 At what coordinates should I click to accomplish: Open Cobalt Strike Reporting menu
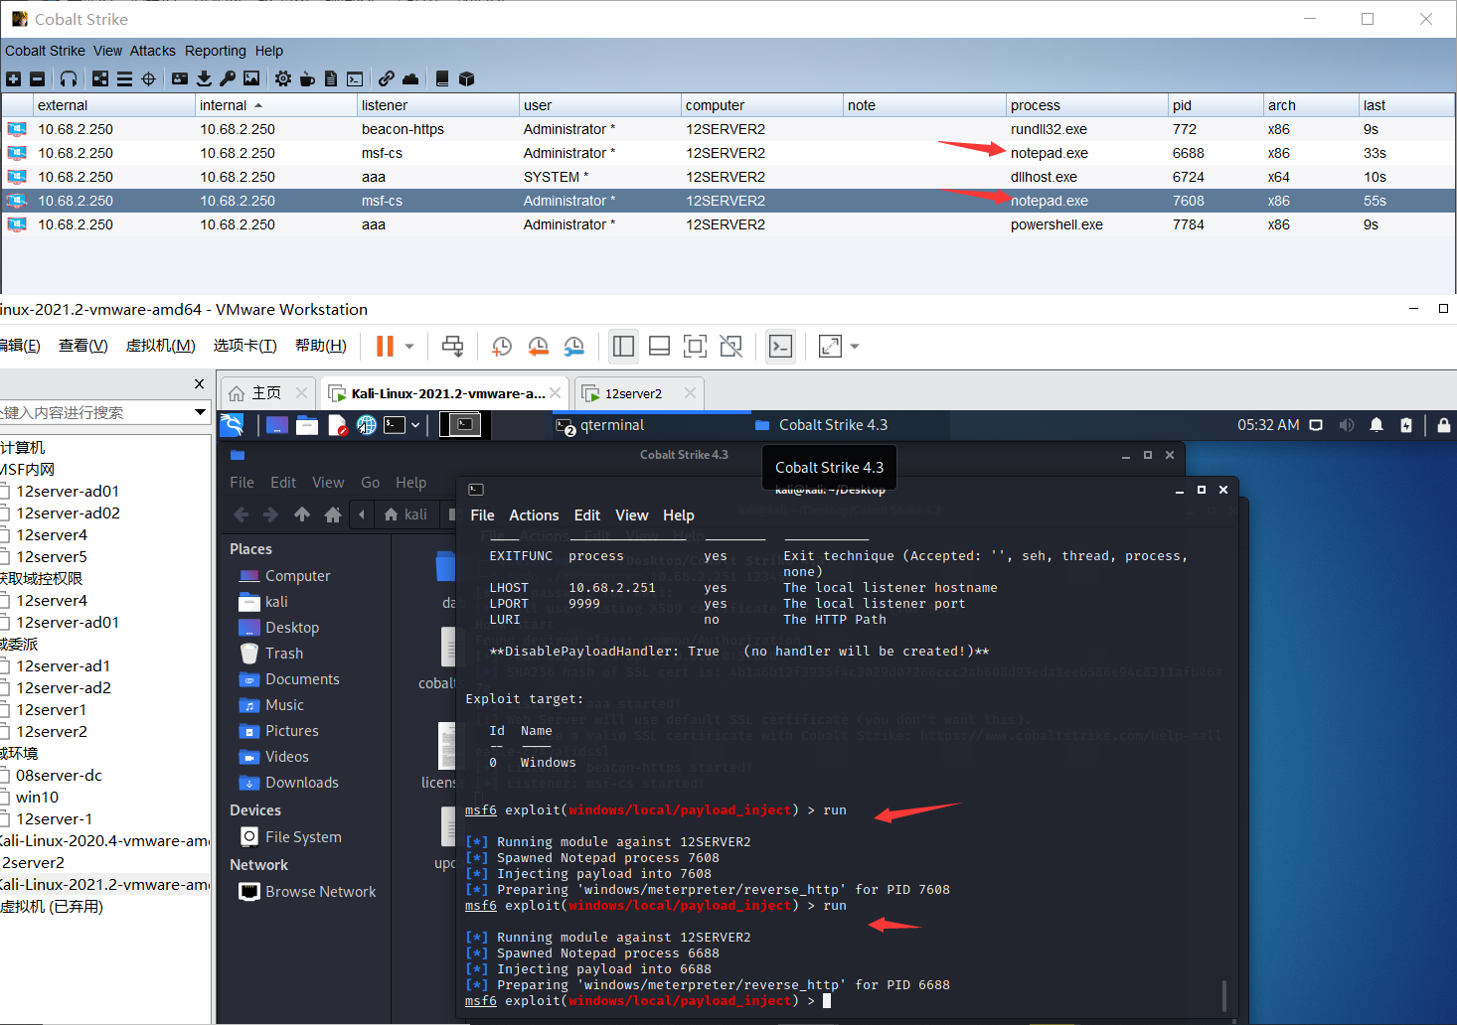pos(215,51)
